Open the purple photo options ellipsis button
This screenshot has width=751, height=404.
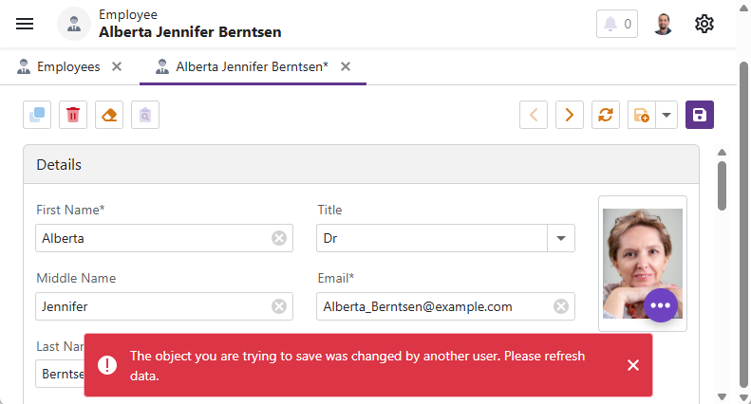(x=661, y=305)
